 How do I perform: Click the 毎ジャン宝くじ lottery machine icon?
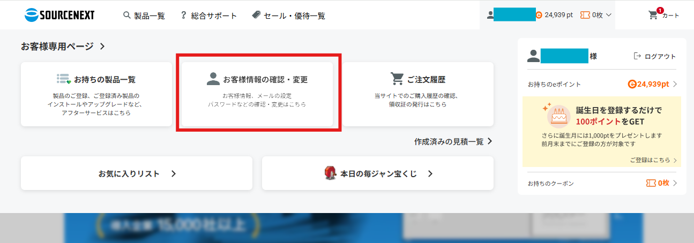[330, 173]
